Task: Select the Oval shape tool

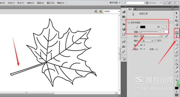Action: [x=177, y=44]
